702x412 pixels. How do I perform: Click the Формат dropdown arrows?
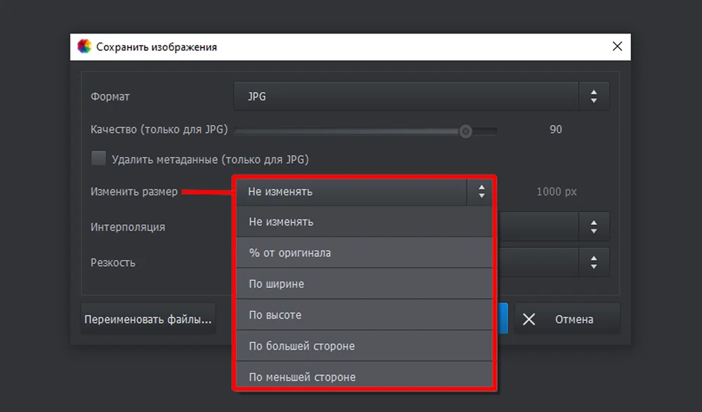tap(594, 96)
